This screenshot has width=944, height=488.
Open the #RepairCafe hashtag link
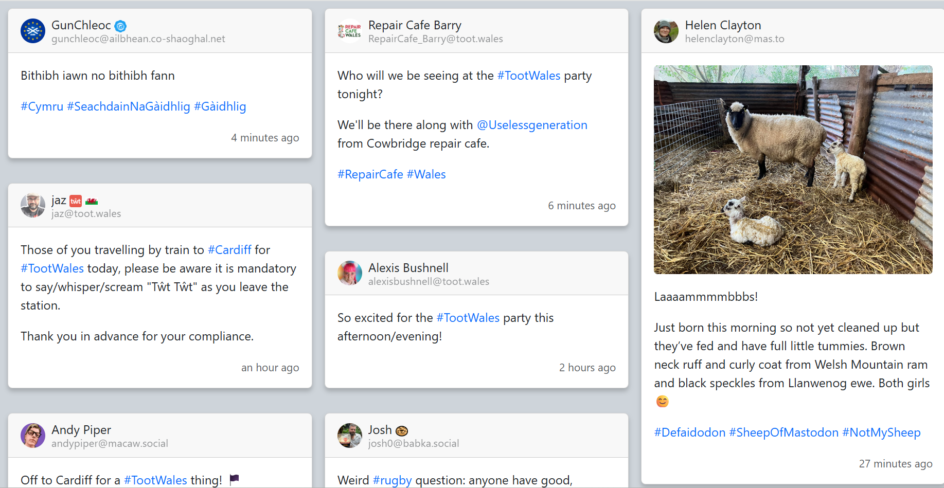[370, 174]
